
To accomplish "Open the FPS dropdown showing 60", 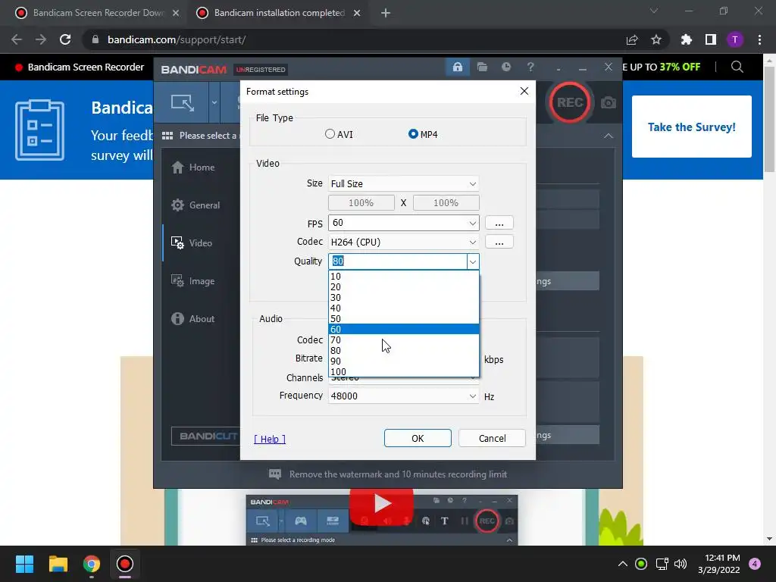I will pyautogui.click(x=403, y=223).
